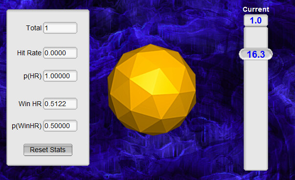
Task: Focus the p(HR) value box
Action: 60,76
